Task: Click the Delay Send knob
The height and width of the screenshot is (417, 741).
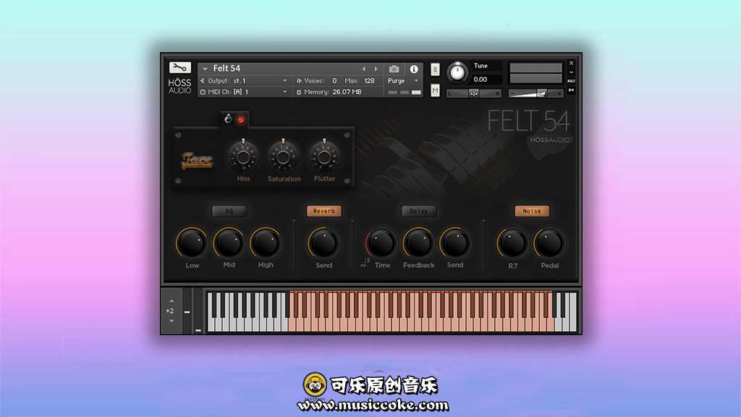Action: (455, 243)
